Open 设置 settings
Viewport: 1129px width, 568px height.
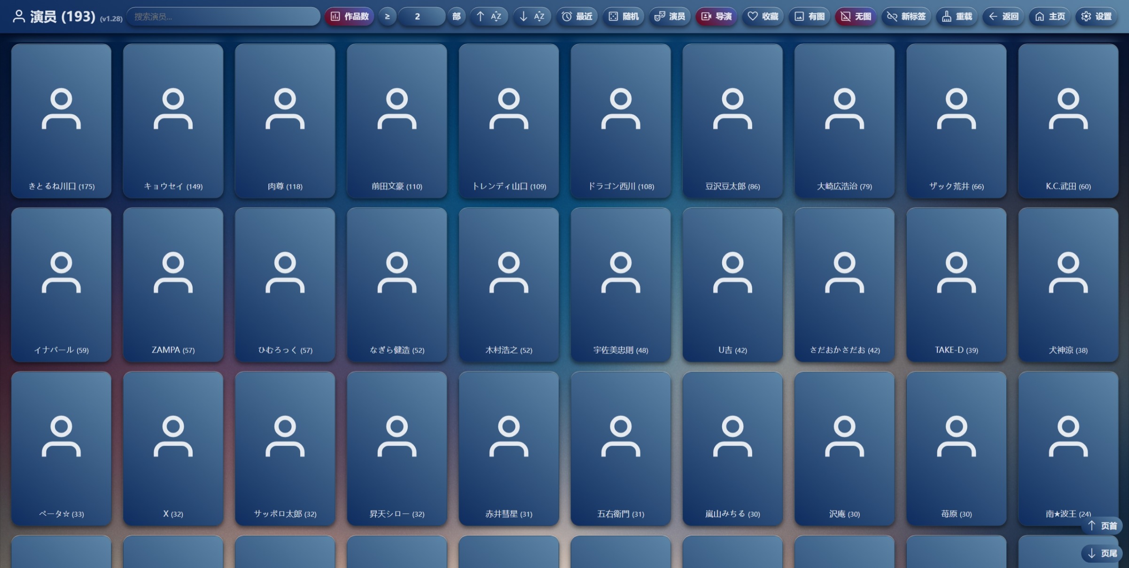point(1096,16)
